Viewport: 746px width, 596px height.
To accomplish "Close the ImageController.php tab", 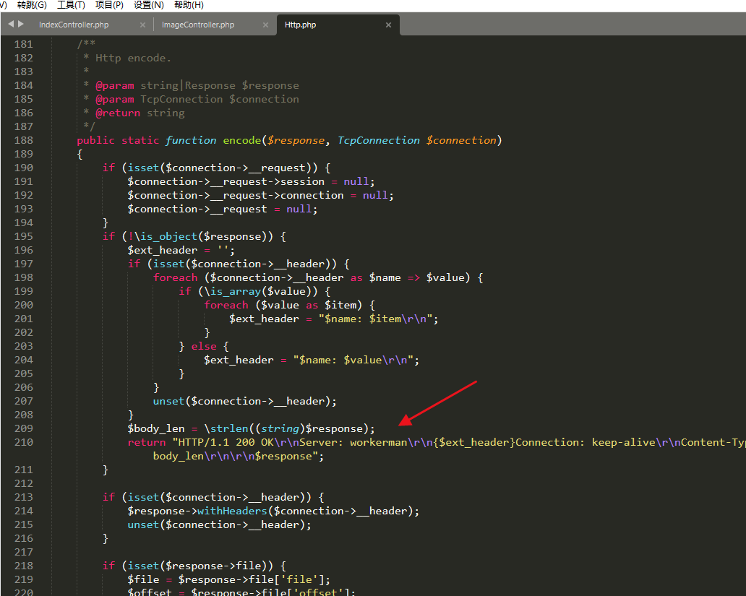I will pos(265,25).
